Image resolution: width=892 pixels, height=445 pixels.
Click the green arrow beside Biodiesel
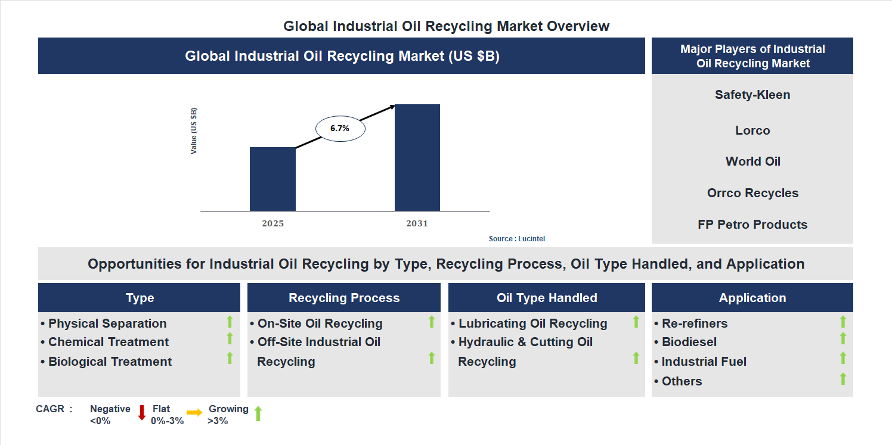[843, 338]
